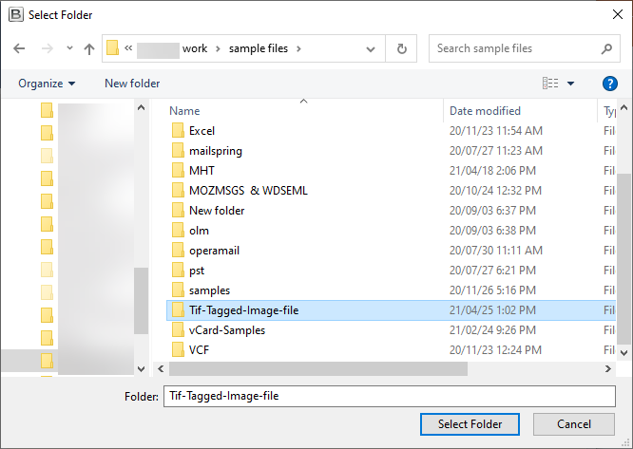Viewport: 633px width, 449px height.
Task: Select the Tif-Tagged-Image-file folder icon
Action: (178, 310)
